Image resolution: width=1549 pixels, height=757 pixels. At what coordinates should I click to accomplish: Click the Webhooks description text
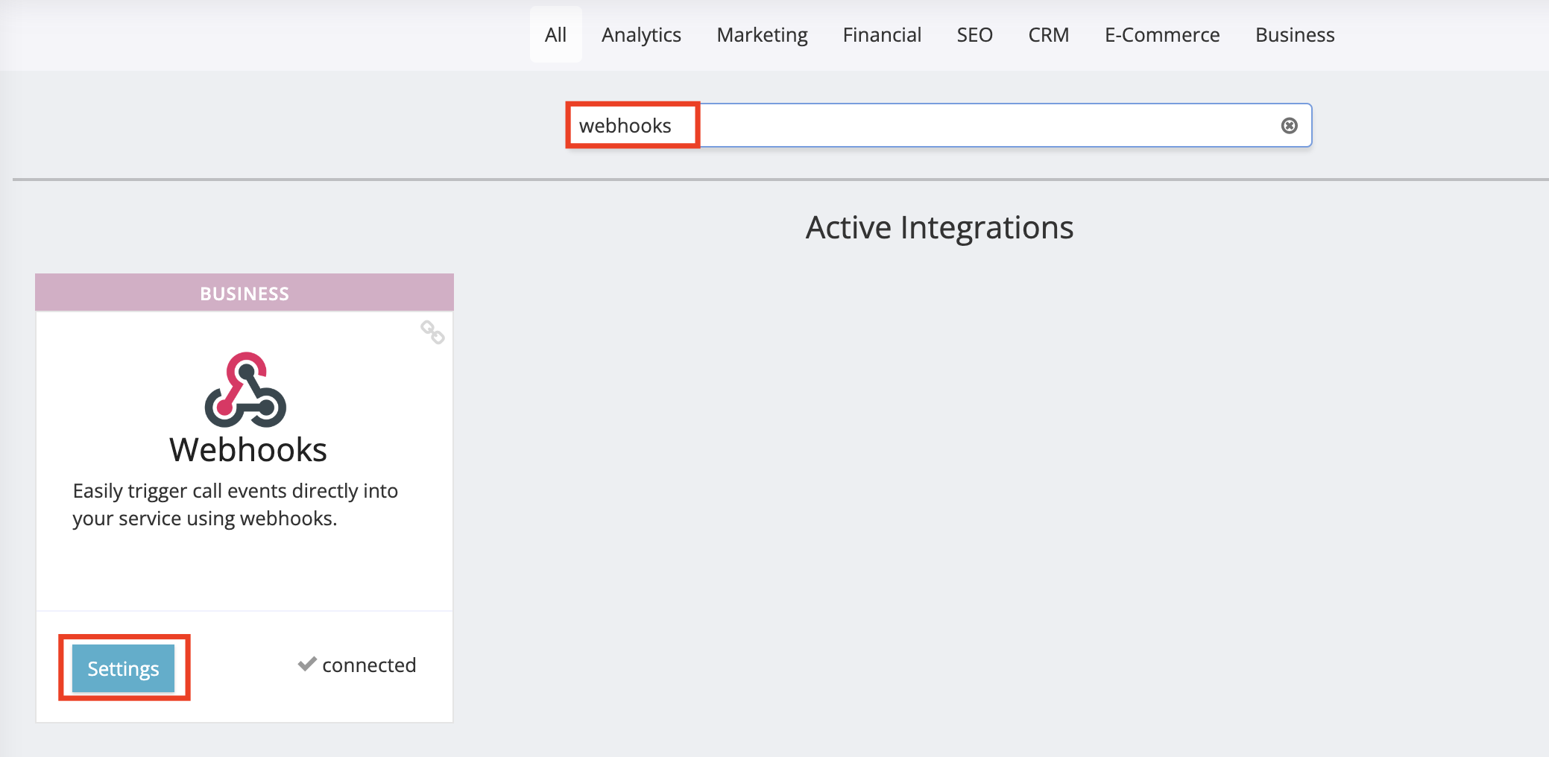pos(235,504)
